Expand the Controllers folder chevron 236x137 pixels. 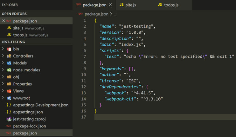[3, 56]
